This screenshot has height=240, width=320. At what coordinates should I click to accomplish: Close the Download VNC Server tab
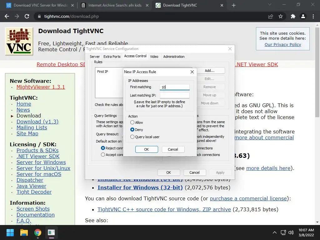tap(72, 5)
